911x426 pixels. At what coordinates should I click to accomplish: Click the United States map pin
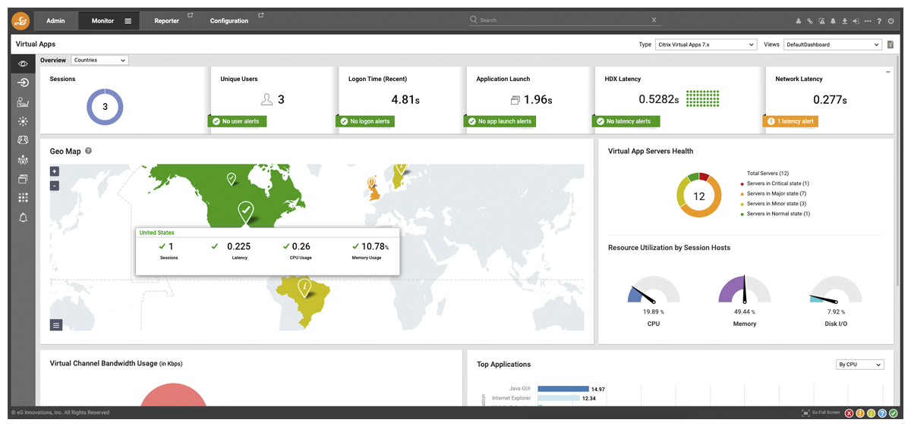(x=245, y=211)
